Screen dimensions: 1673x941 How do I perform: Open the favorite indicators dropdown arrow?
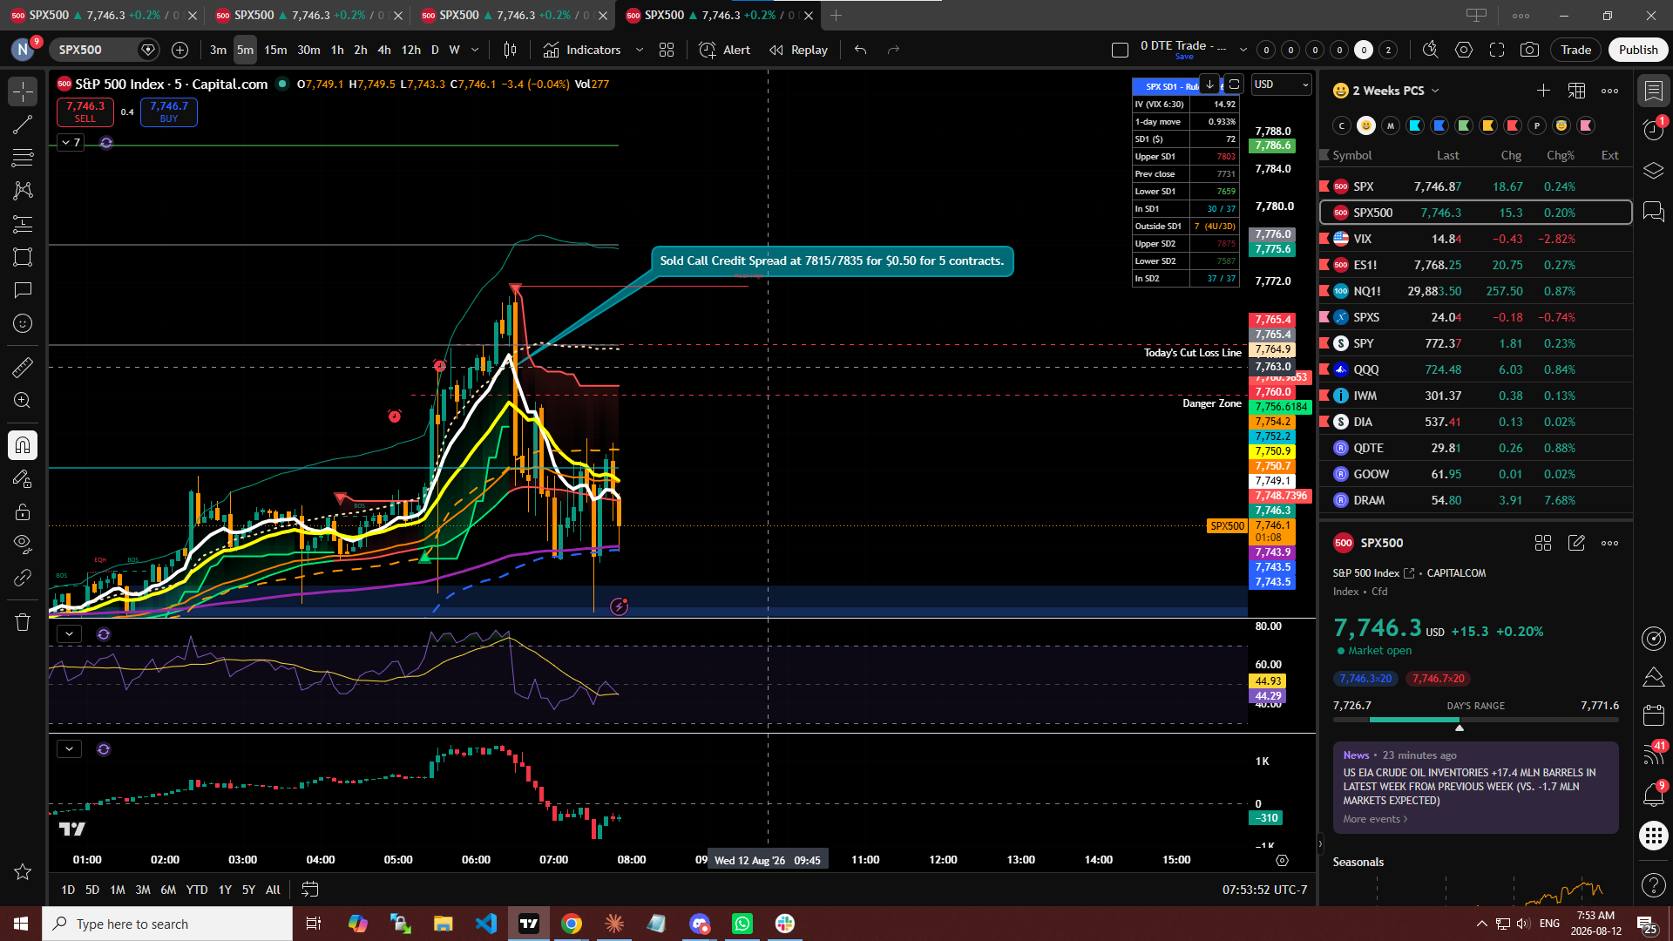click(x=640, y=51)
